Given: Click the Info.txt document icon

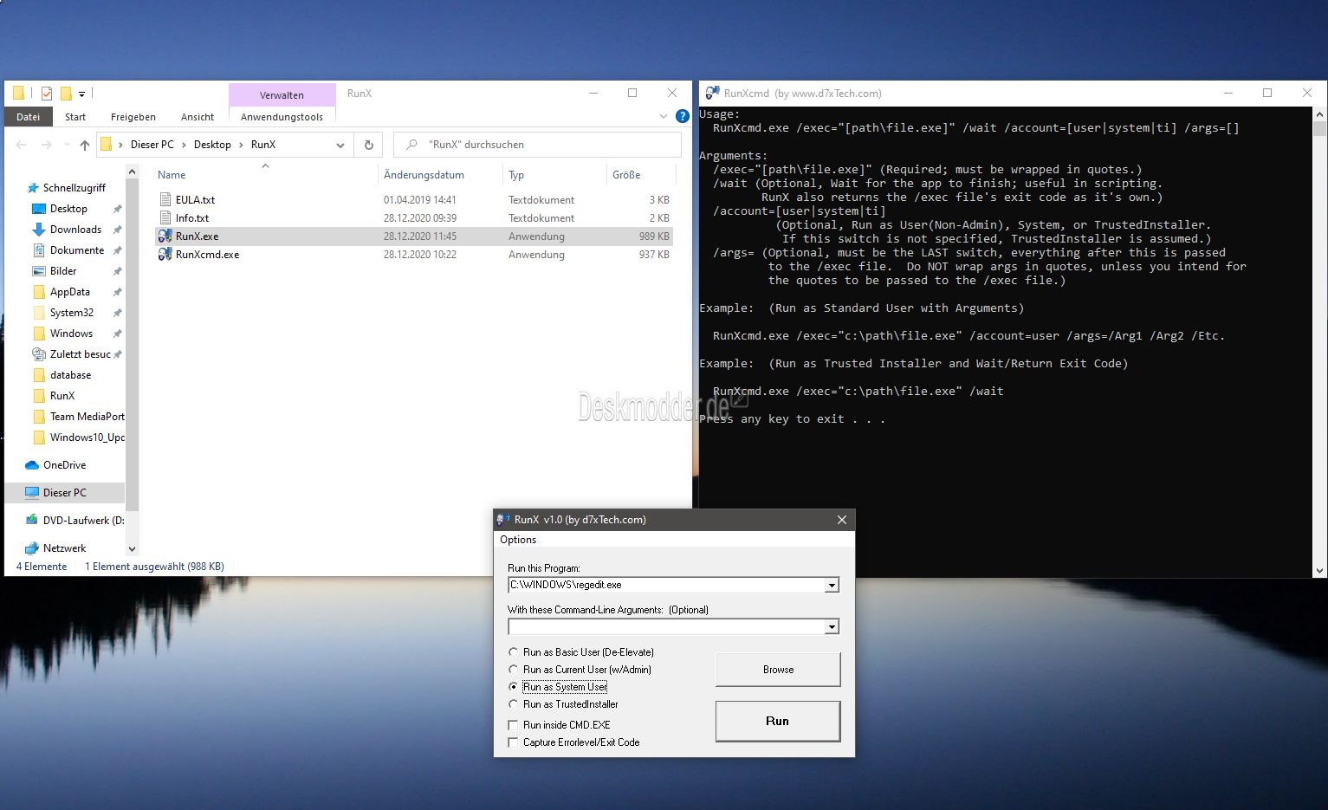Looking at the screenshot, I should pyautogui.click(x=165, y=218).
